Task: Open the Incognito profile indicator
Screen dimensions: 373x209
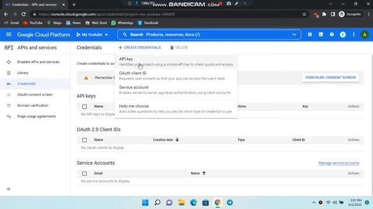Action: pyautogui.click(x=350, y=14)
